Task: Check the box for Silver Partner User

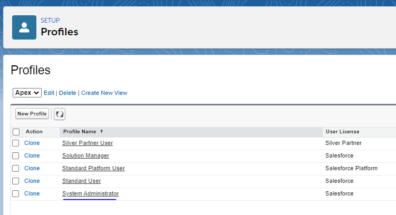Action: click(x=16, y=143)
